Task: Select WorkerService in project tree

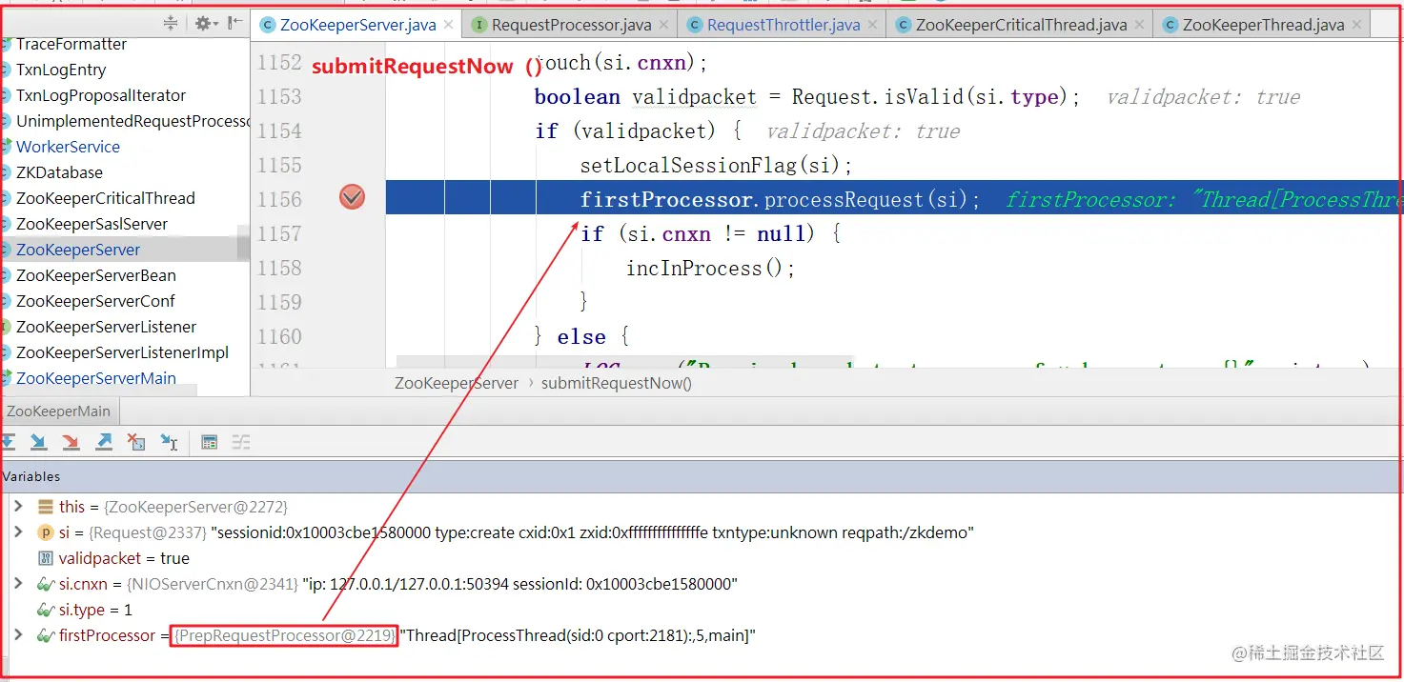Action: [68, 147]
